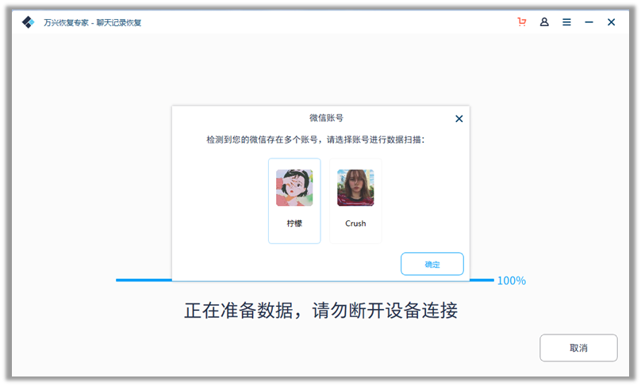This screenshot has width=641, height=386.
Task: Select the 柠檬 WeChat account card
Action: [x=294, y=201]
